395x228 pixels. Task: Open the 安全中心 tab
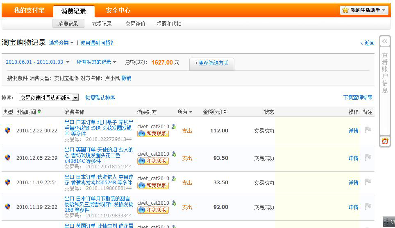118,10
